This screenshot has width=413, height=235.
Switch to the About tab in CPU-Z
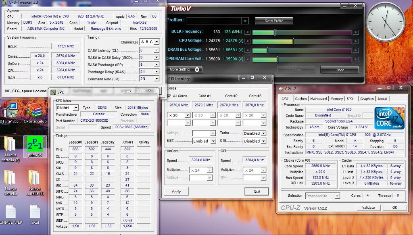point(382,99)
